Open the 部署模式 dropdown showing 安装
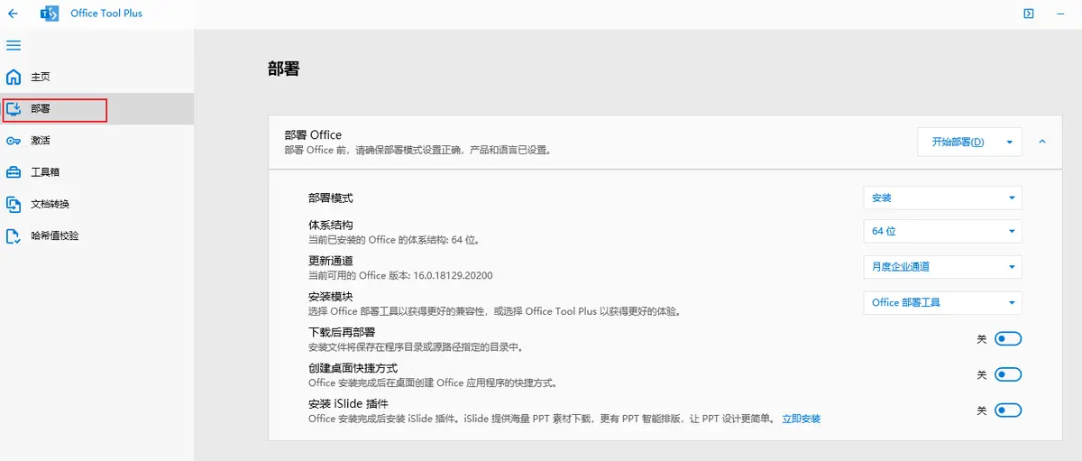Viewport: 1082px width, 461px height. tap(942, 198)
